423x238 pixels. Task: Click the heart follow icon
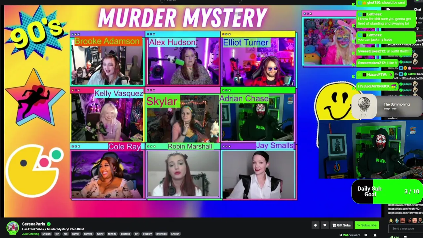click(325, 225)
